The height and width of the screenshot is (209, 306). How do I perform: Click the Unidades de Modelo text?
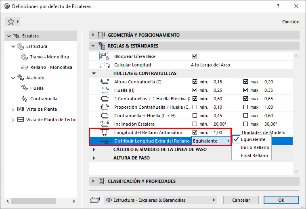click(264, 132)
